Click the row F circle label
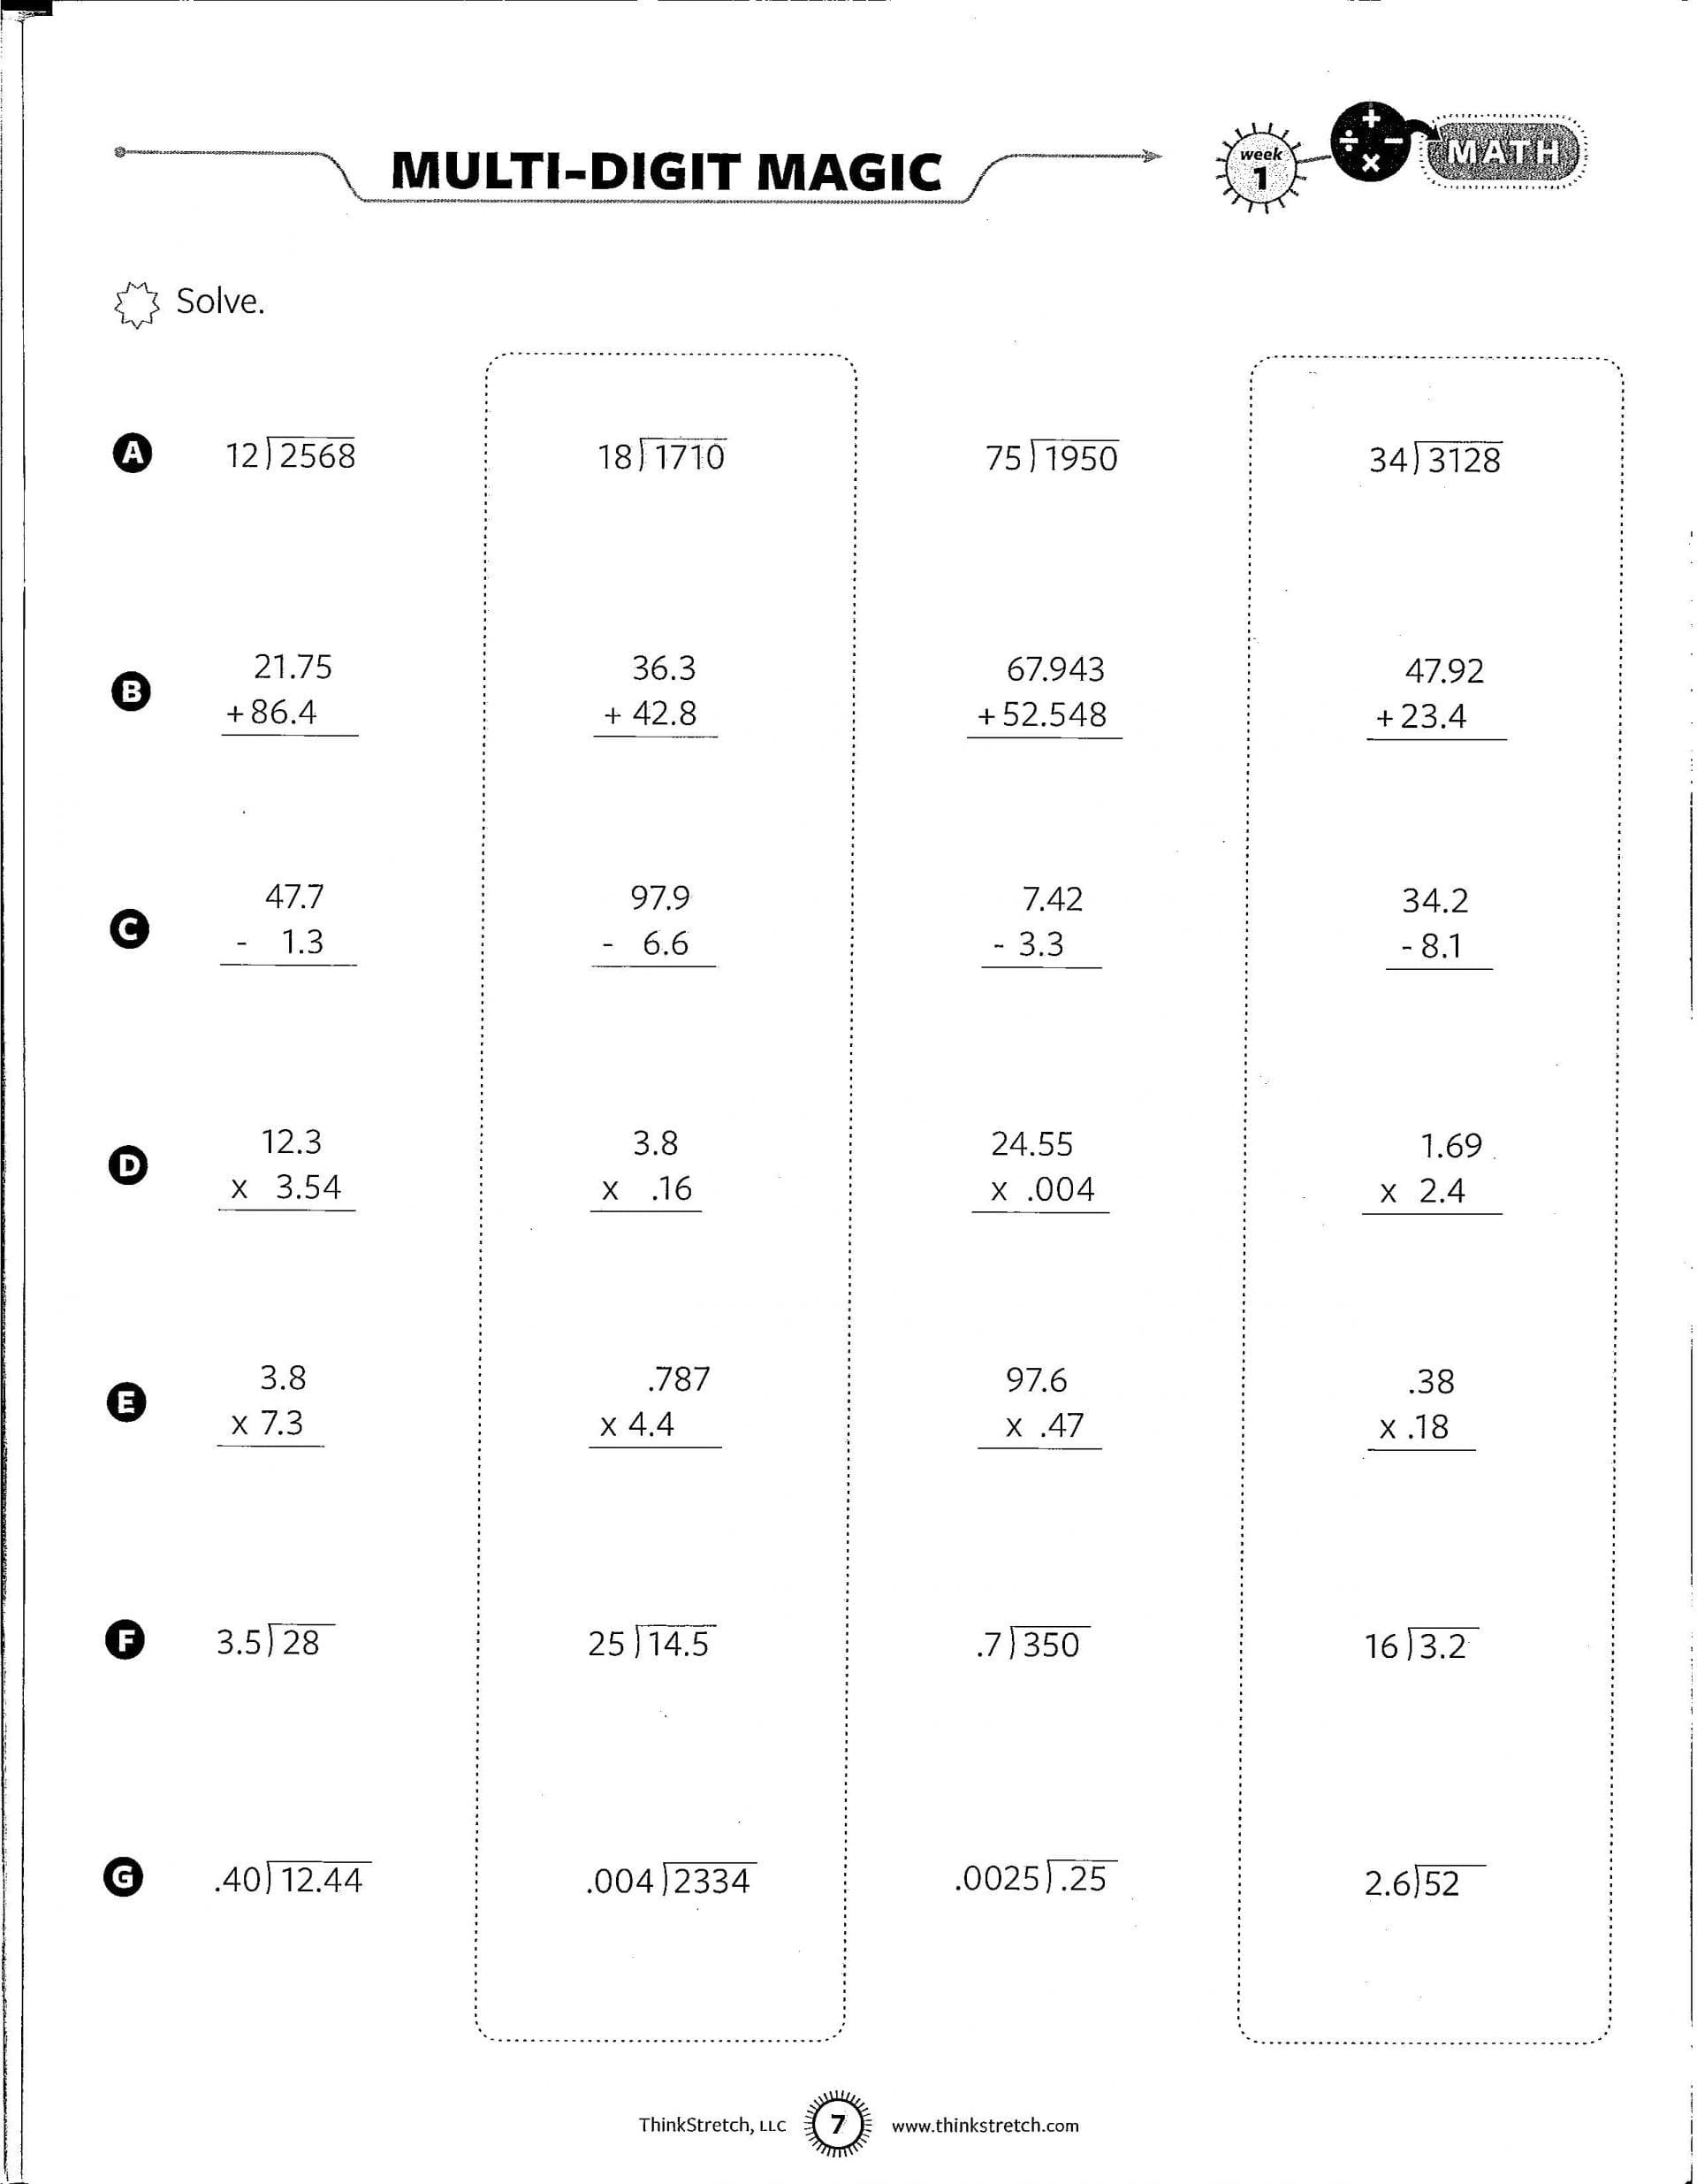This screenshot has width=1697, height=2184. pos(125,1640)
